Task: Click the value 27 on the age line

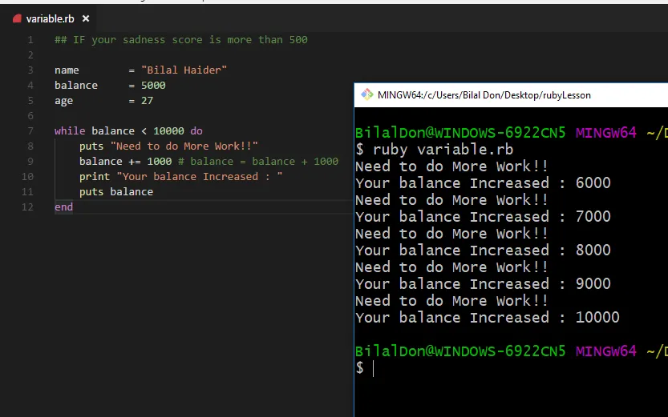Action: (x=147, y=101)
